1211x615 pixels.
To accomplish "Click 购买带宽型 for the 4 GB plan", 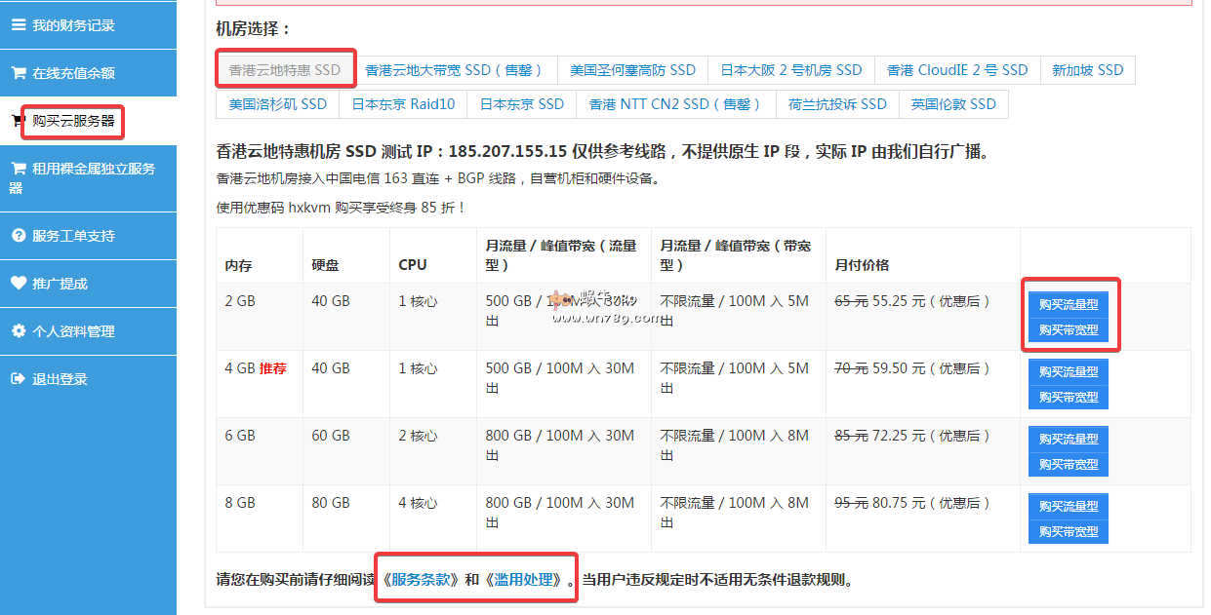I will pos(1068,397).
